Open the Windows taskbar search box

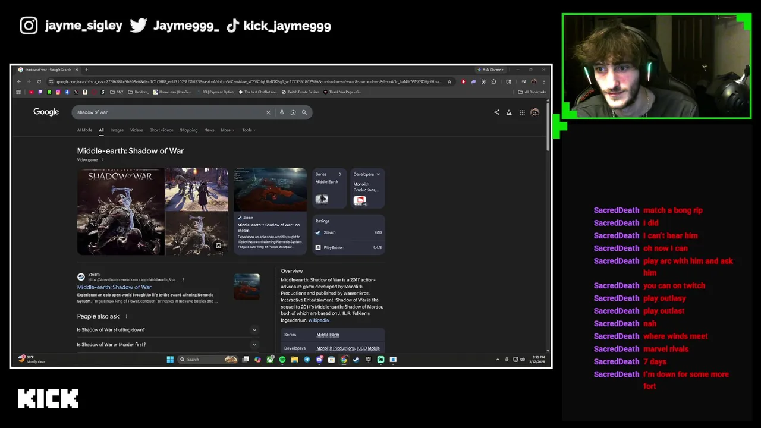(206, 360)
